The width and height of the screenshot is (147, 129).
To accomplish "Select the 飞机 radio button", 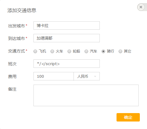I will coord(35,51).
